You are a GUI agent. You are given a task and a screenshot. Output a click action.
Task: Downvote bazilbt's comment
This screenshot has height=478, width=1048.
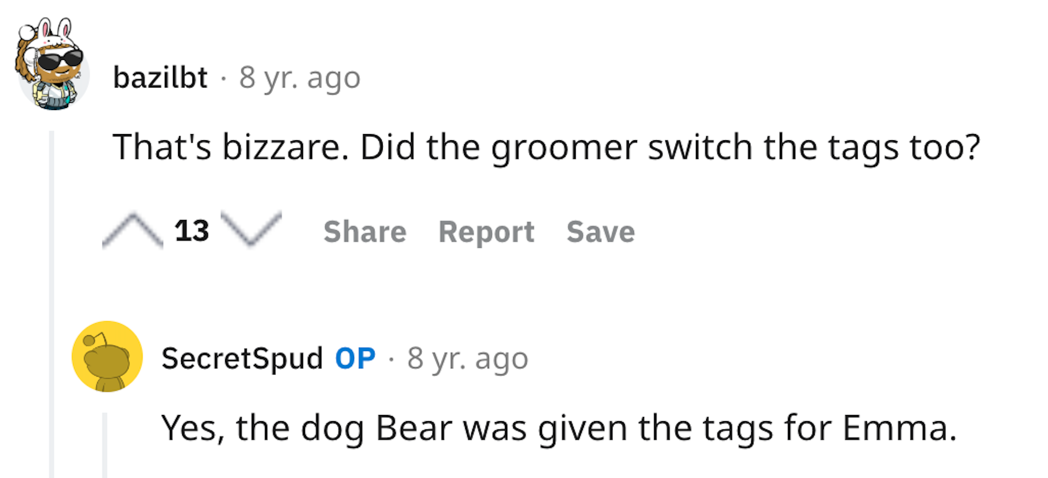tap(251, 228)
